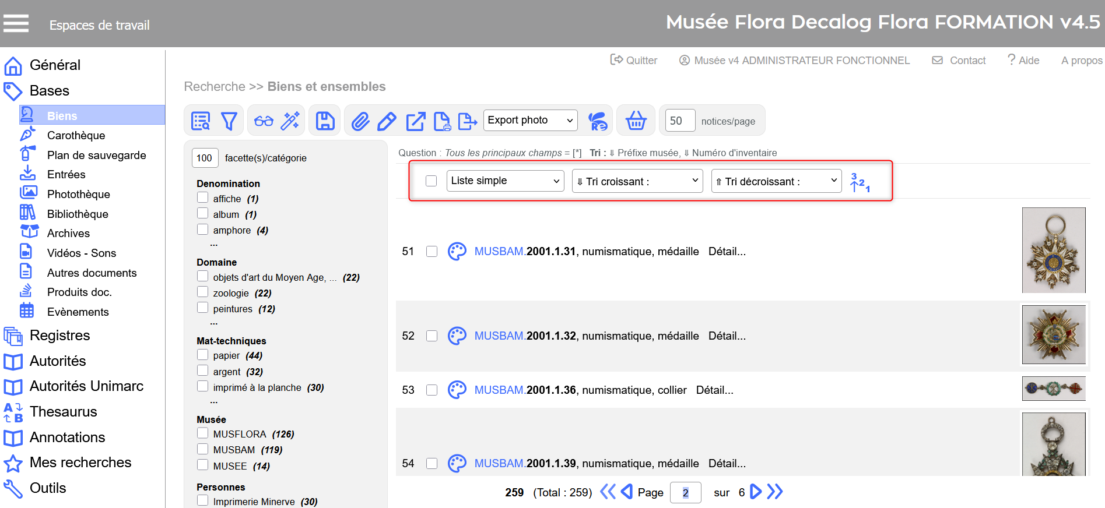Open the Tri décroissant dropdown
1105x508 pixels.
click(x=776, y=181)
